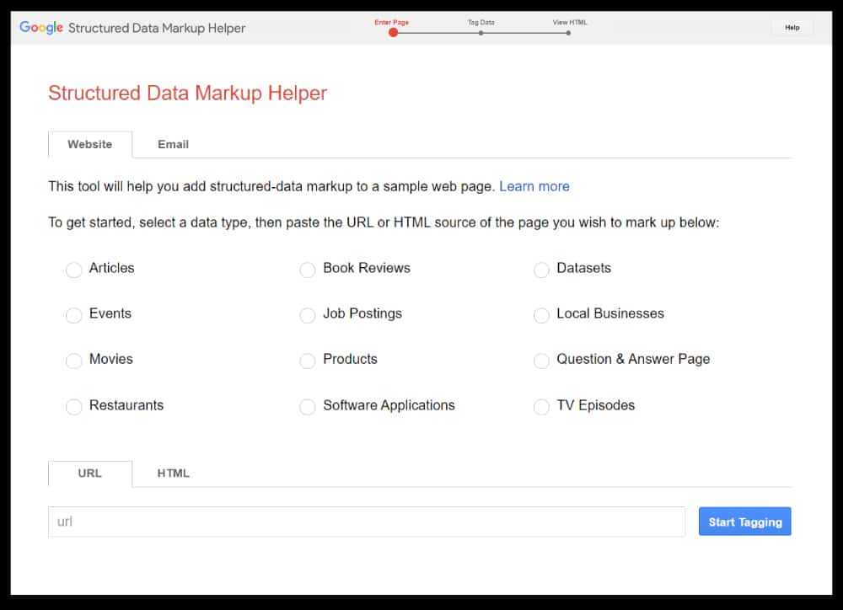Select the Articles data type

point(74,270)
